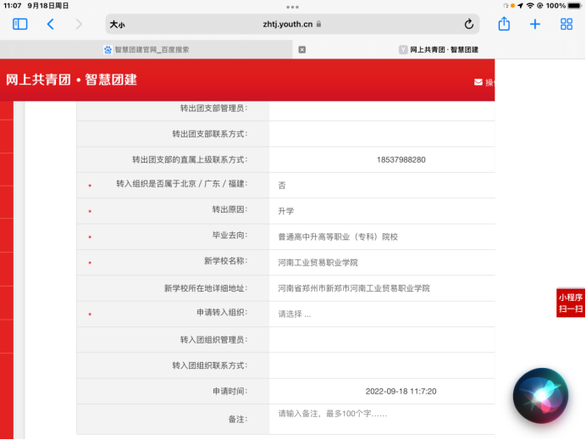This screenshot has height=440, width=586.
Task: Show the Safari sidebar
Action: tap(20, 25)
